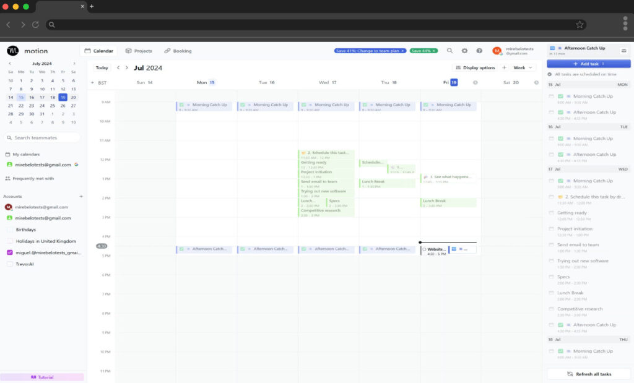The width and height of the screenshot is (634, 383).
Task: Click Specs task in sidebar list
Action: pos(563,277)
